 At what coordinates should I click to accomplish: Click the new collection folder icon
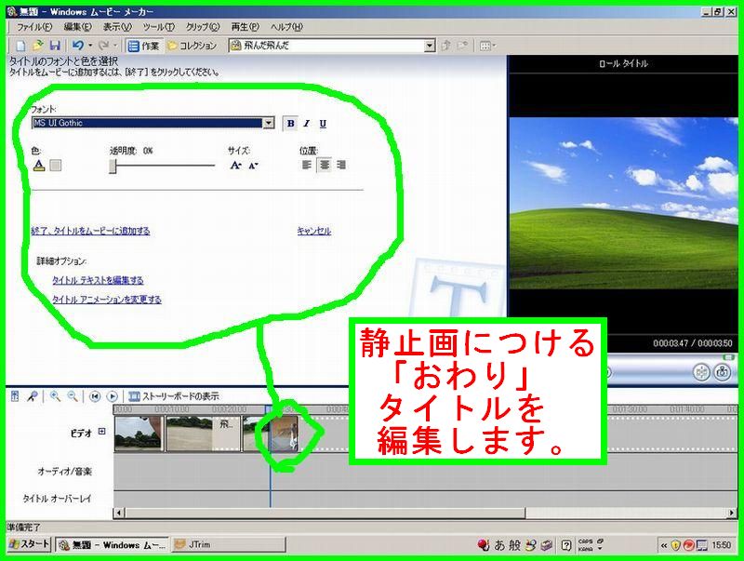tap(462, 46)
